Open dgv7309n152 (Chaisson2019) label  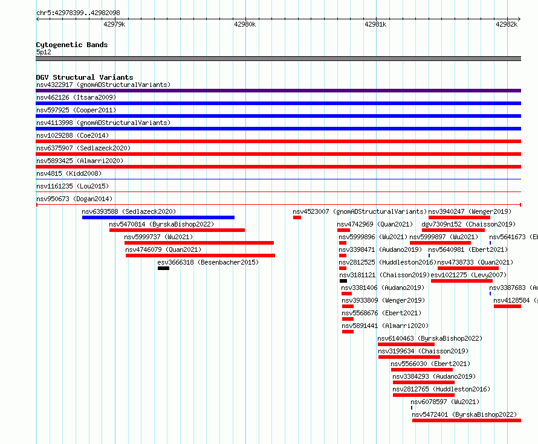point(468,224)
